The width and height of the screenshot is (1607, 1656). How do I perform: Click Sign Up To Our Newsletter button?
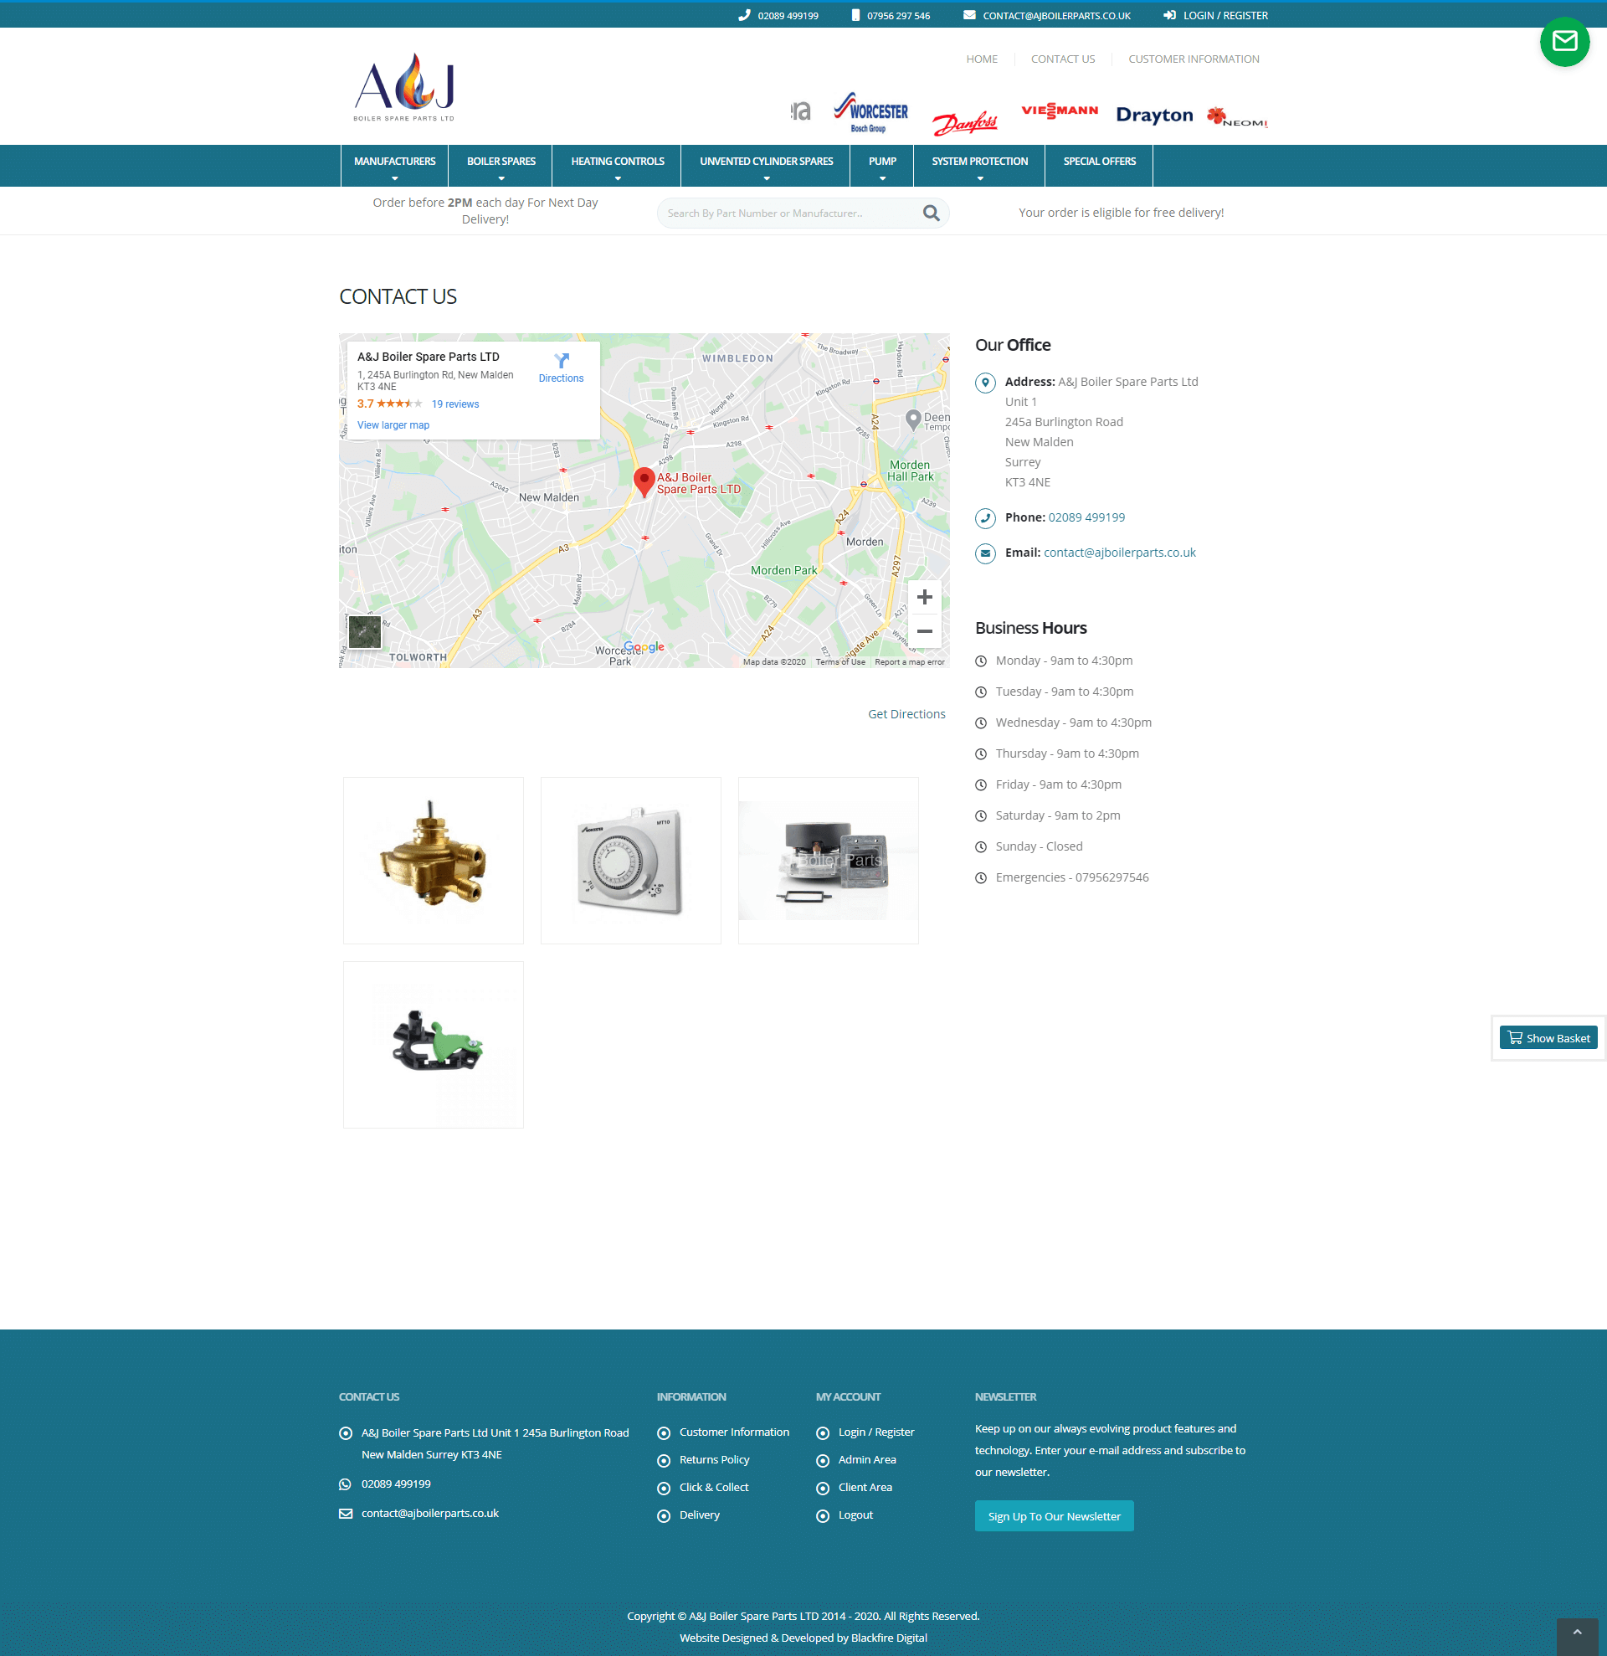click(x=1053, y=1516)
